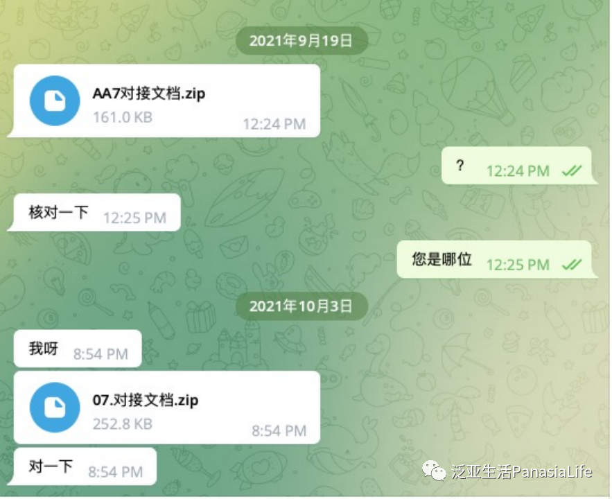Click the 泛亚生活PanasiaLife watermark text
The width and height of the screenshot is (612, 499).
pos(522,471)
